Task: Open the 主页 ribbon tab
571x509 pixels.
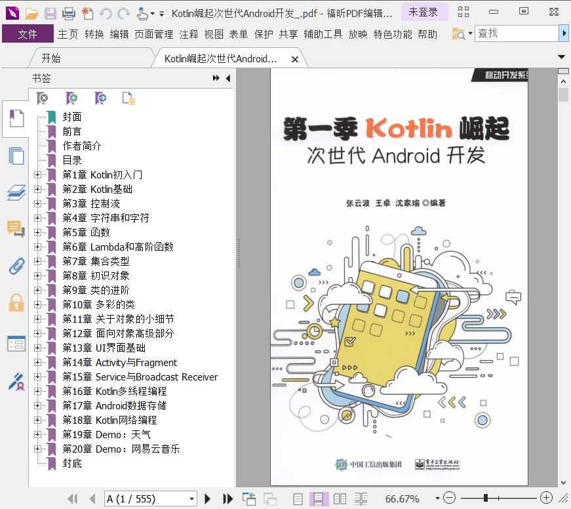Action: click(68, 34)
